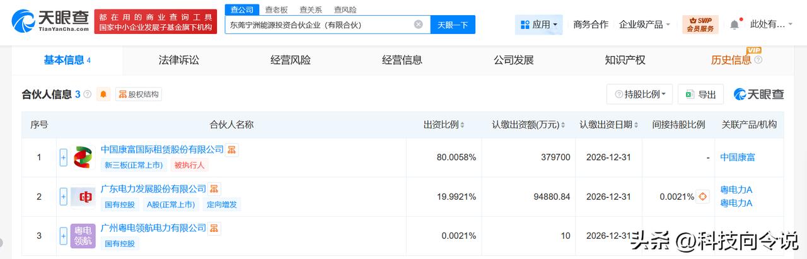The width and height of the screenshot is (807, 259).
Task: Select the 法律诉讼 tab
Action: tap(179, 60)
